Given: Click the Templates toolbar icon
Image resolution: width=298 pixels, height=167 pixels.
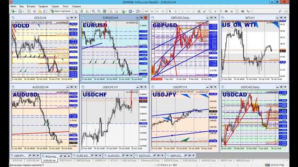Looking at the screenshot, I should [x=137, y=11].
